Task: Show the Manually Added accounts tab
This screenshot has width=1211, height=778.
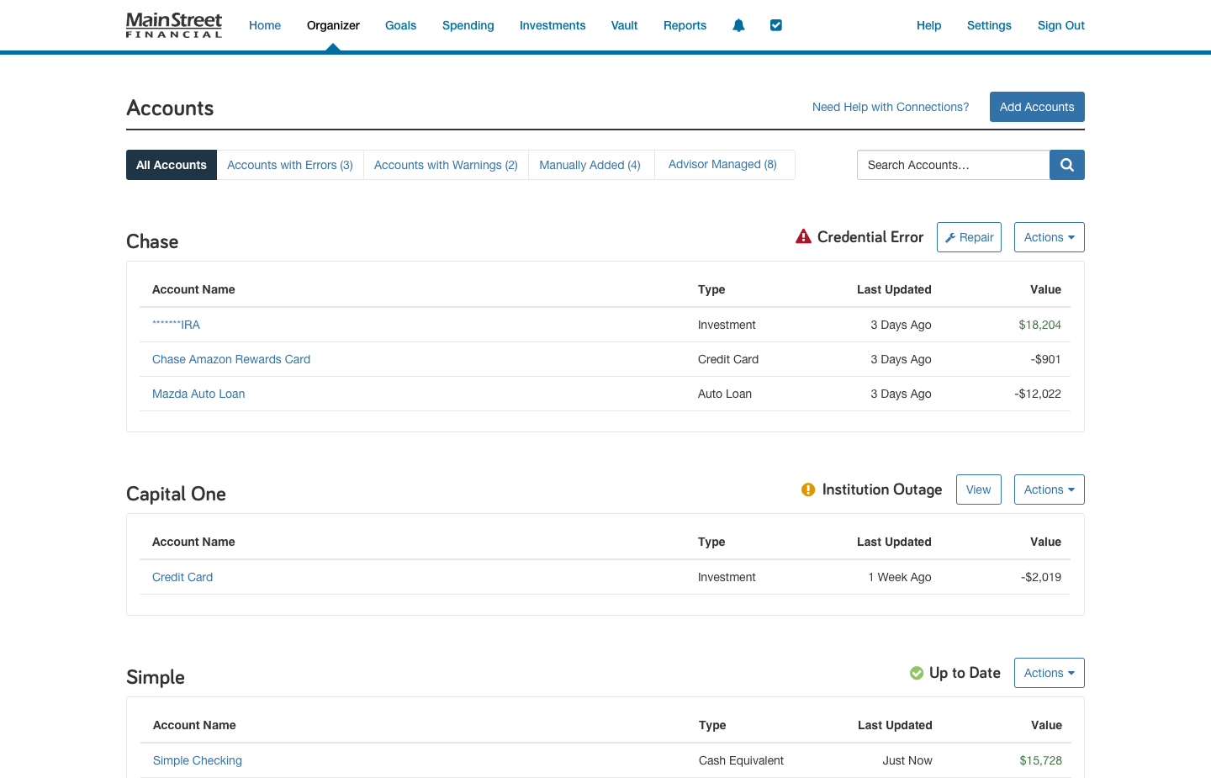Action: pos(590,165)
